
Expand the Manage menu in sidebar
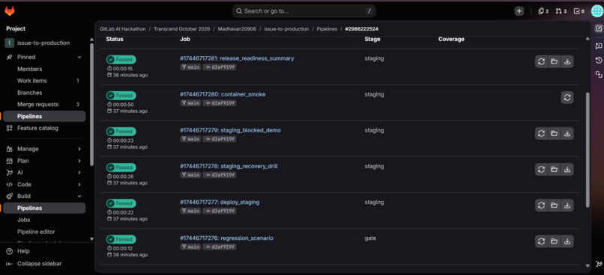79,149
